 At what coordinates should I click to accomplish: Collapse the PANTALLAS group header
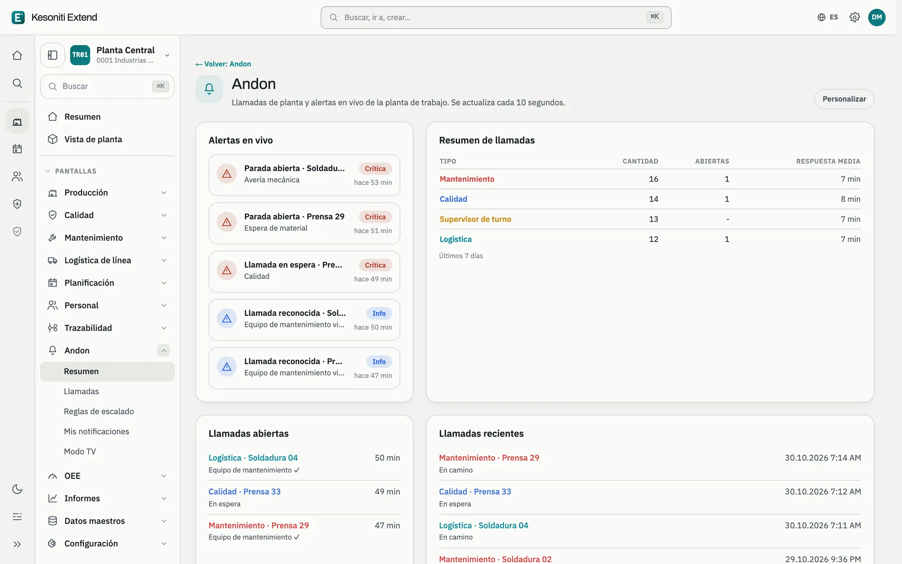71,171
